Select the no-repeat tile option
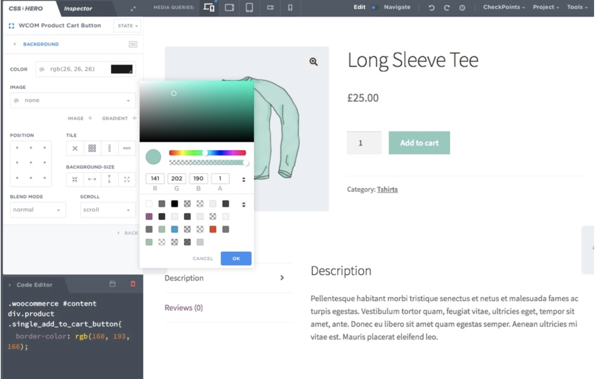Viewport: 597px width, 379px height. pyautogui.click(x=75, y=148)
